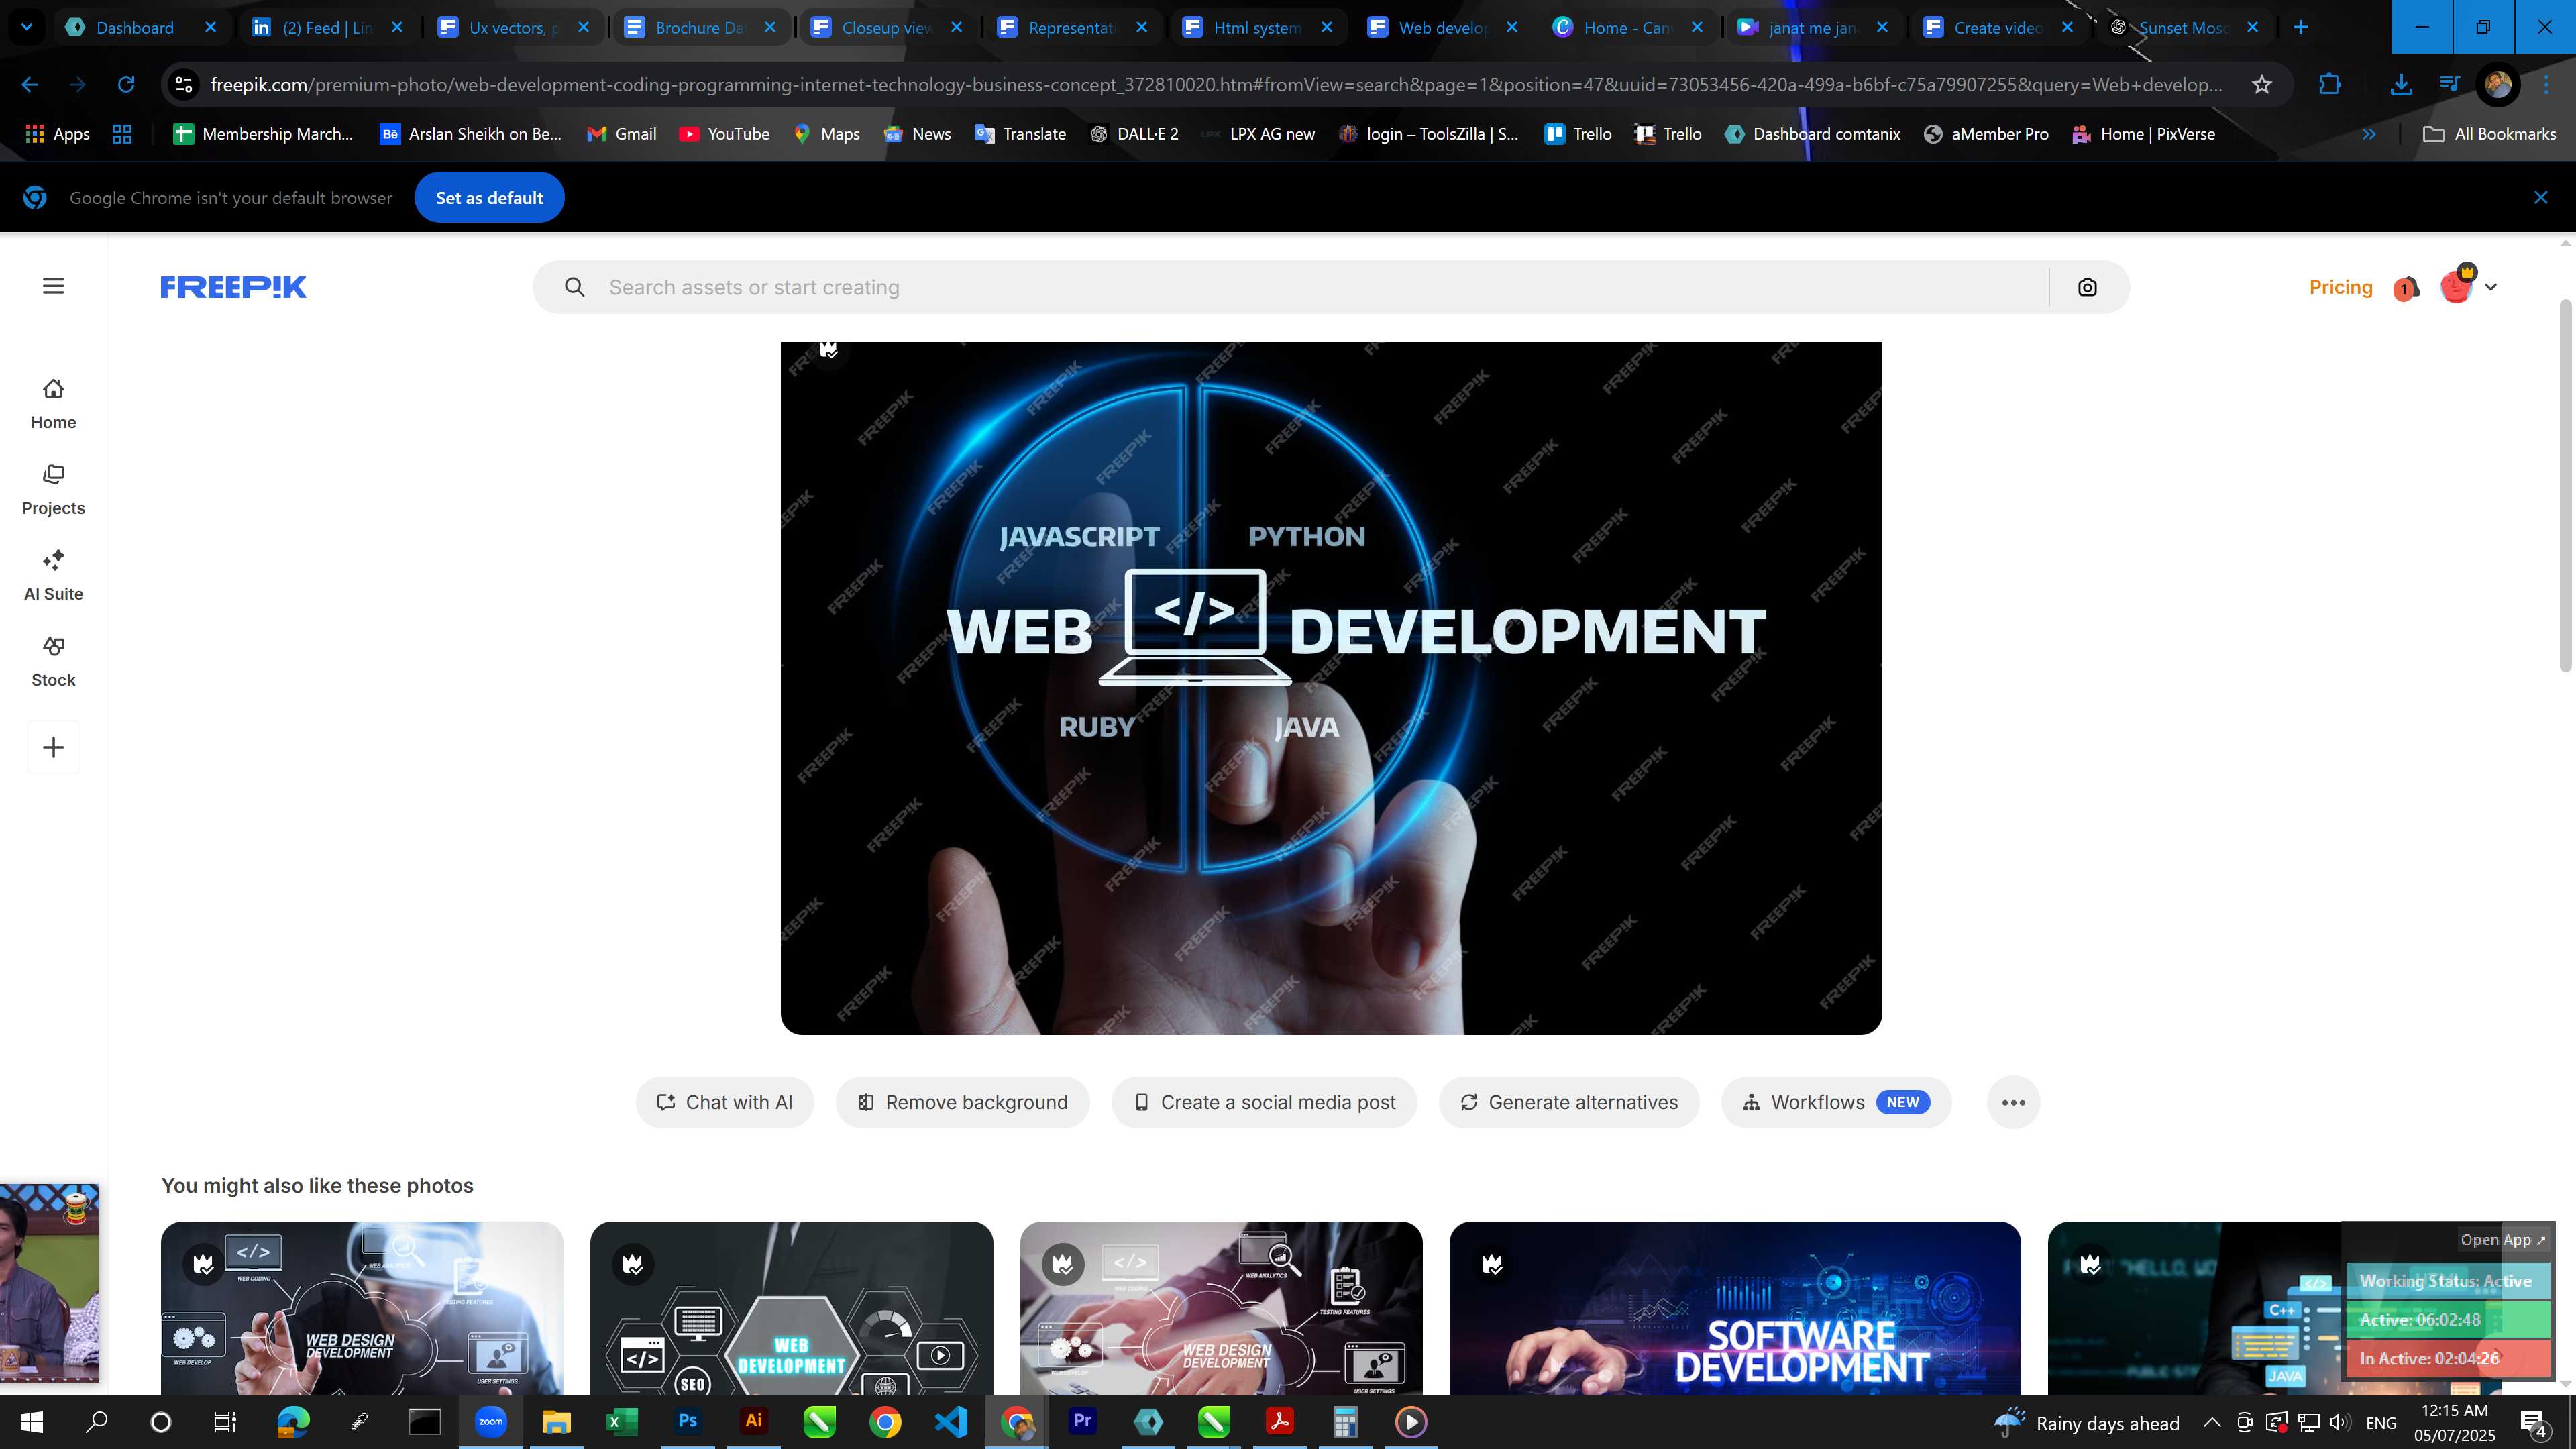Click Create a social media post
The width and height of the screenshot is (2576, 1449).
click(1264, 1102)
